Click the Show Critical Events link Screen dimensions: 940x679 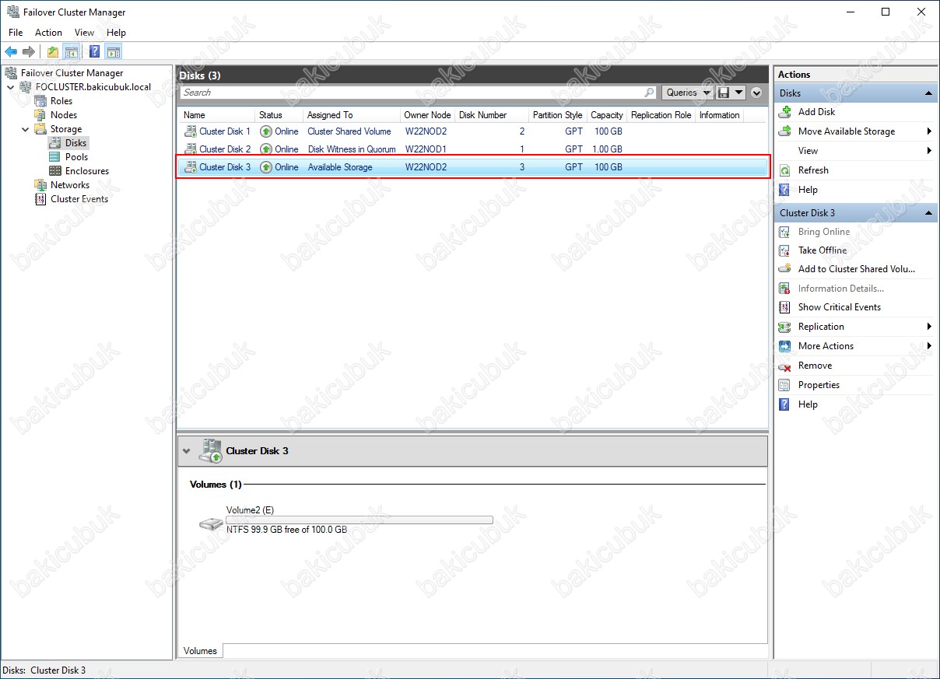[840, 307]
